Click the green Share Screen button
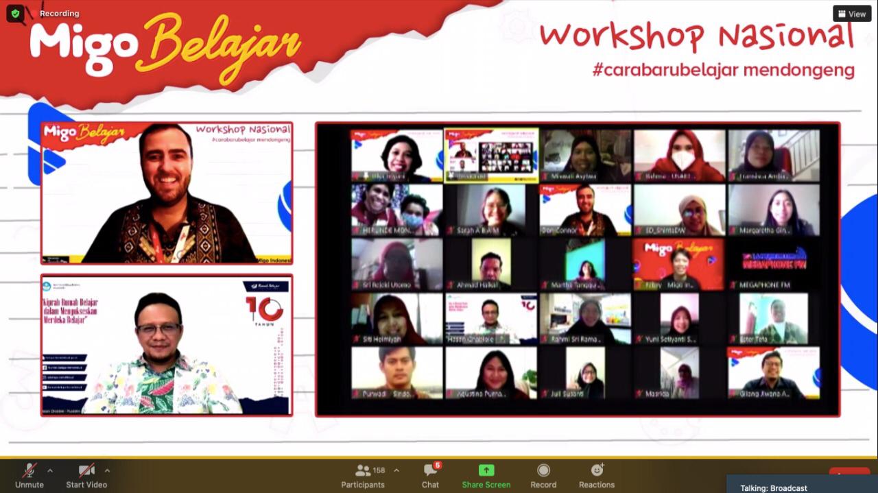Screen dimensions: 878x493 pos(486,475)
